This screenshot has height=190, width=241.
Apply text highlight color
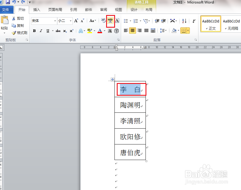pyautogui.click(x=90, y=31)
